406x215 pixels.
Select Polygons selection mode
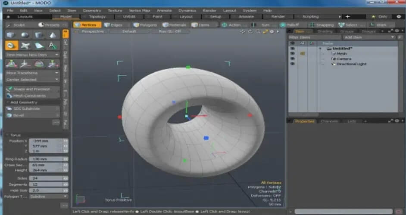[146, 25]
